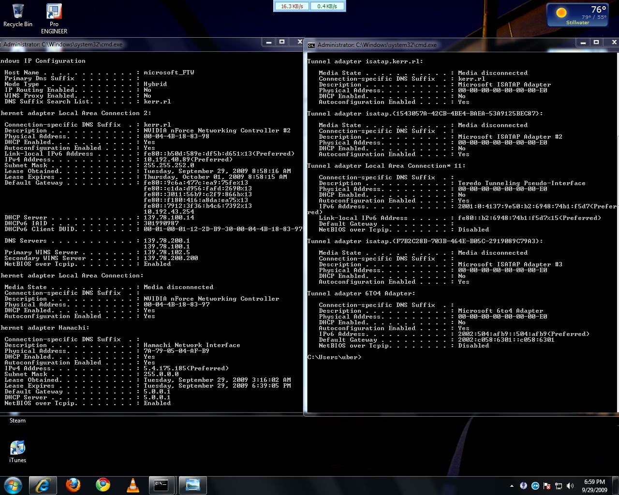Click the Action Center flag tray icon

[547, 486]
